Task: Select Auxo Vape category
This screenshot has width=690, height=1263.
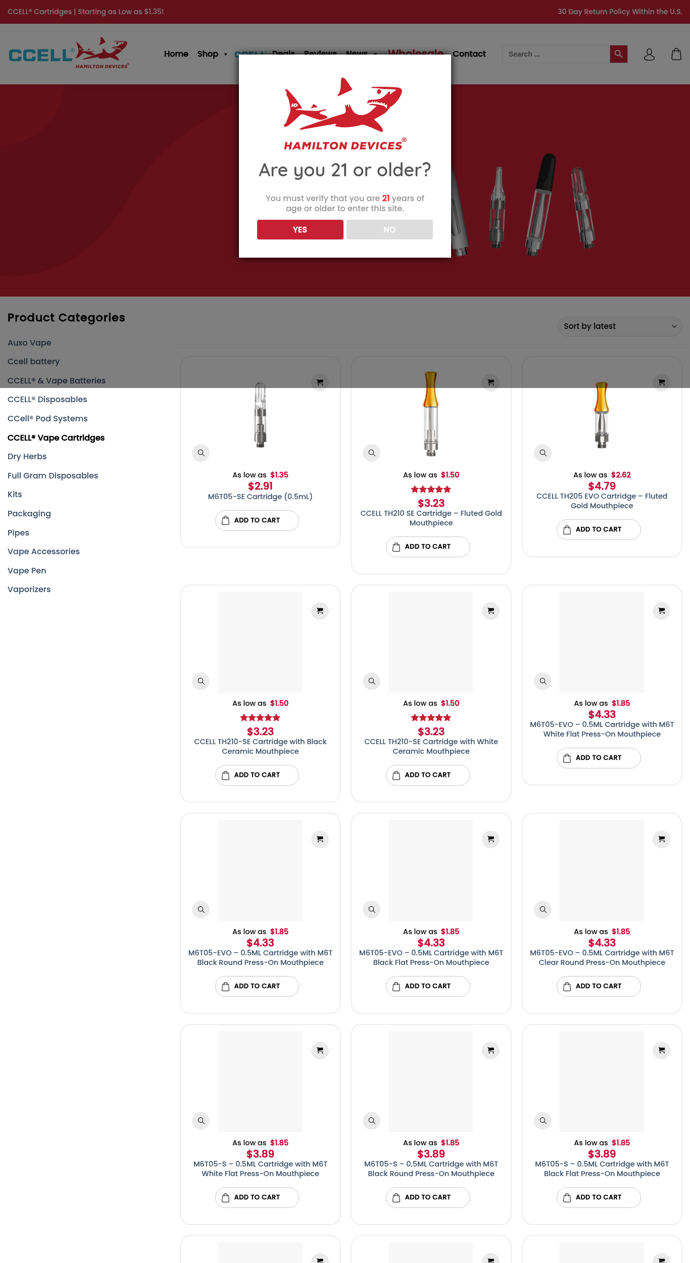Action: coord(29,343)
